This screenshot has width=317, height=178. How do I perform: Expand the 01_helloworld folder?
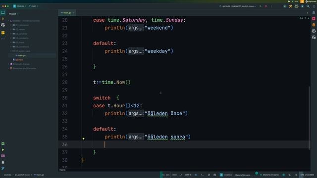[x=11, y=25]
